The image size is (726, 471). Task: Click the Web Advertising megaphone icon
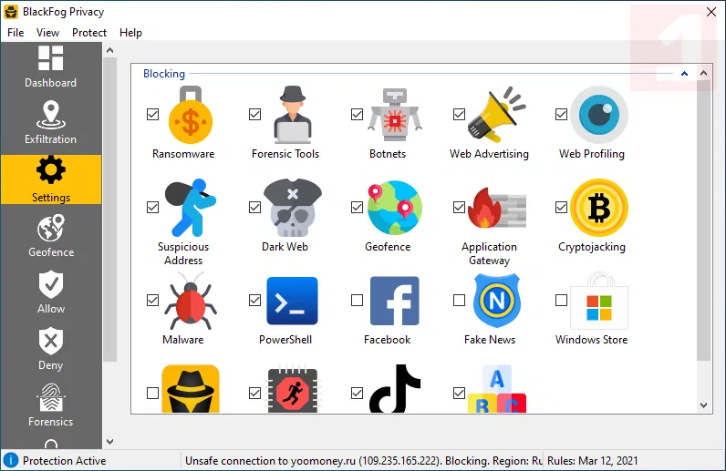[497, 115]
